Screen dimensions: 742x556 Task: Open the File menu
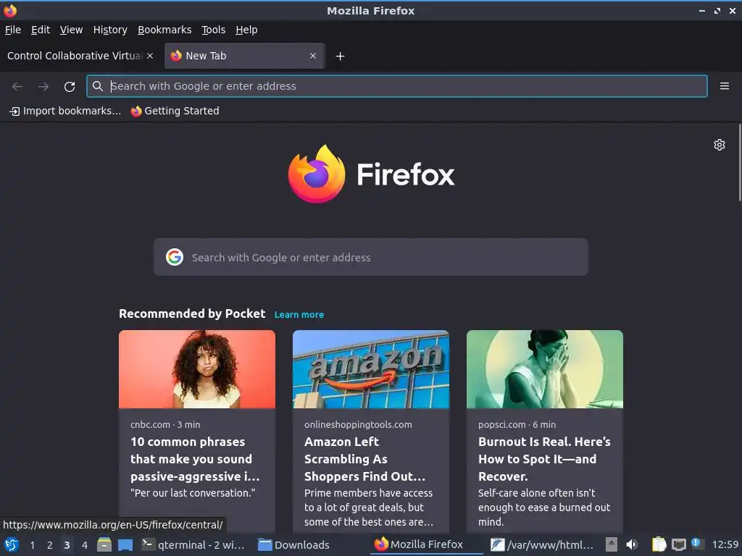point(13,30)
